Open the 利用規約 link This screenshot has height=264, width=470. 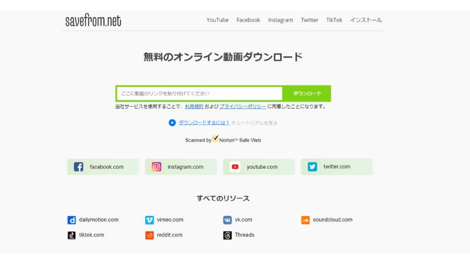point(194,107)
